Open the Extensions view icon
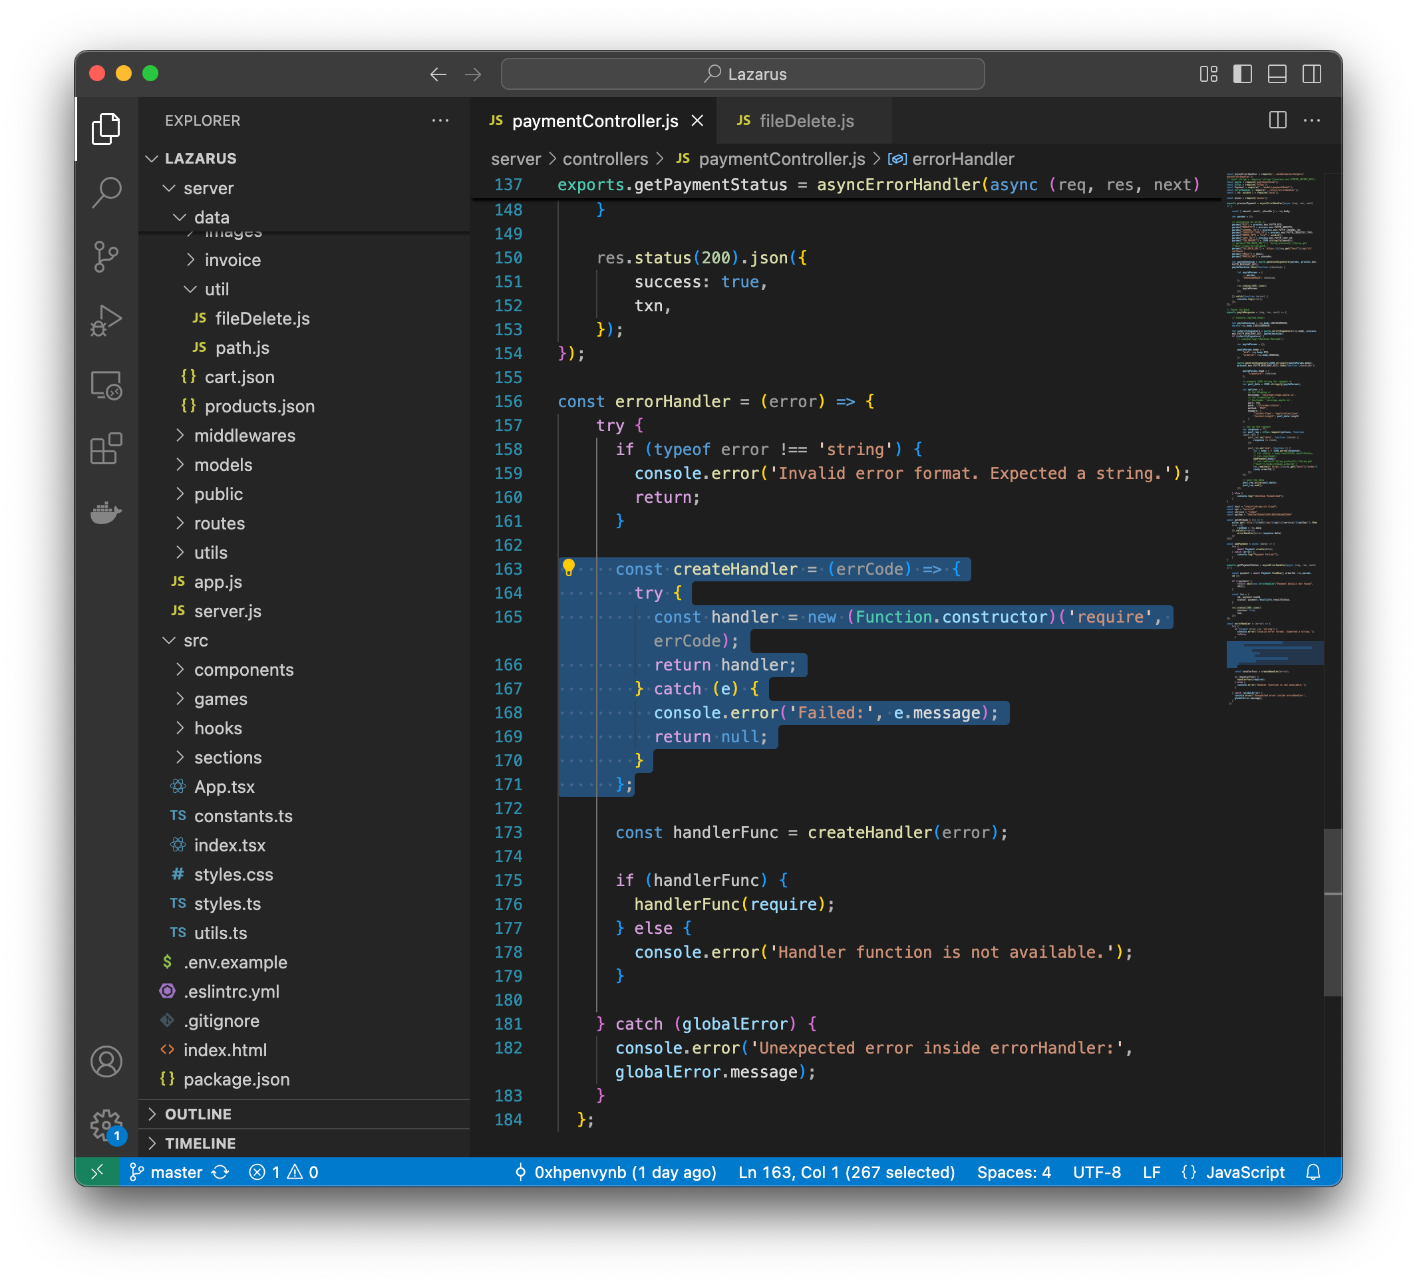 (x=106, y=448)
